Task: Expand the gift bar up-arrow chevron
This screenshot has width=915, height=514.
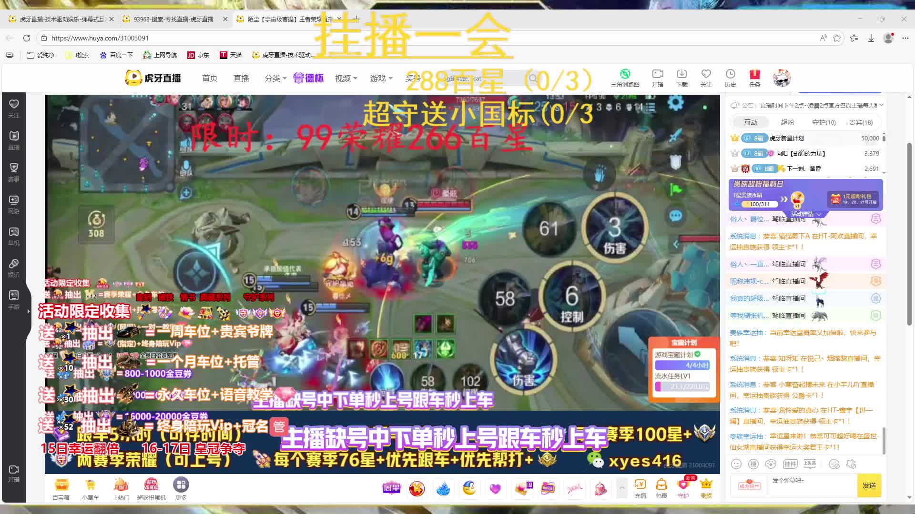Action: [x=622, y=487]
